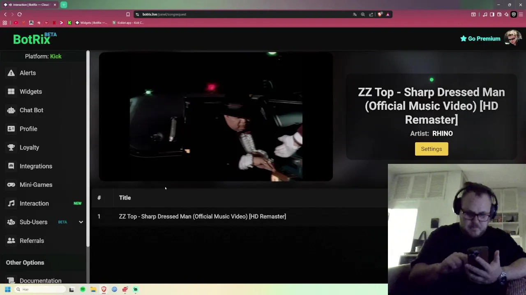526x295 pixels.
Task: Click the Title column header
Action: tap(125, 198)
